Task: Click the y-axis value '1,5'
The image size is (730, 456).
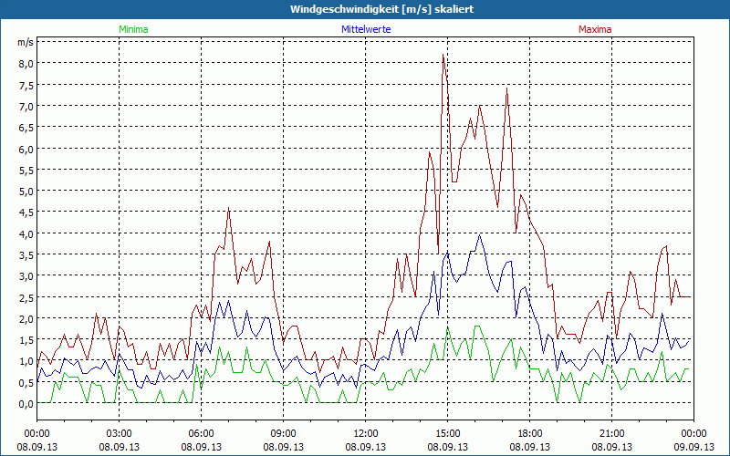Action: tap(26, 340)
